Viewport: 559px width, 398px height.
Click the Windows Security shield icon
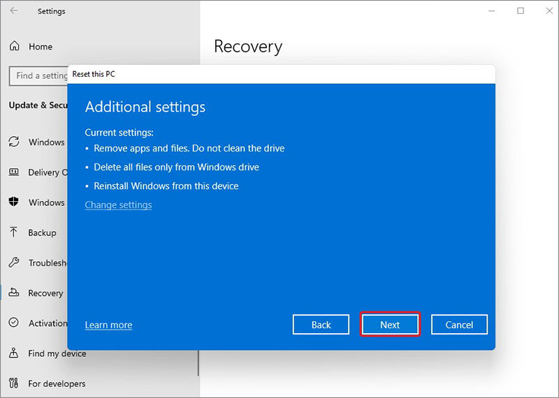(x=13, y=202)
